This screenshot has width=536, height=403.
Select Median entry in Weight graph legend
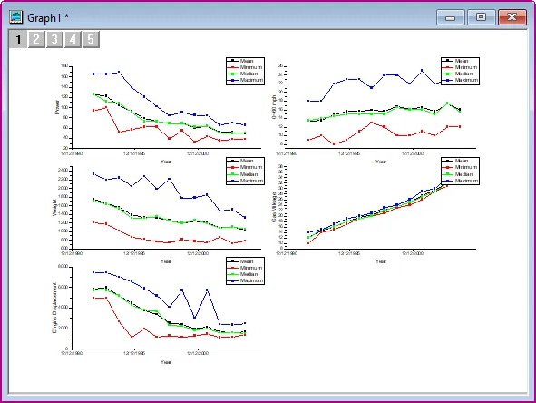coord(243,174)
